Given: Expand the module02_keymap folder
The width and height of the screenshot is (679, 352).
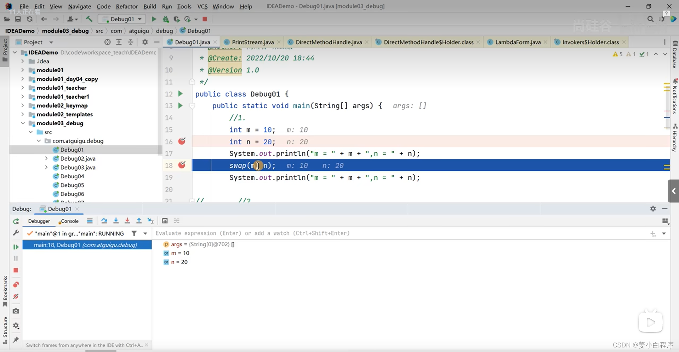Looking at the screenshot, I should (x=23, y=105).
